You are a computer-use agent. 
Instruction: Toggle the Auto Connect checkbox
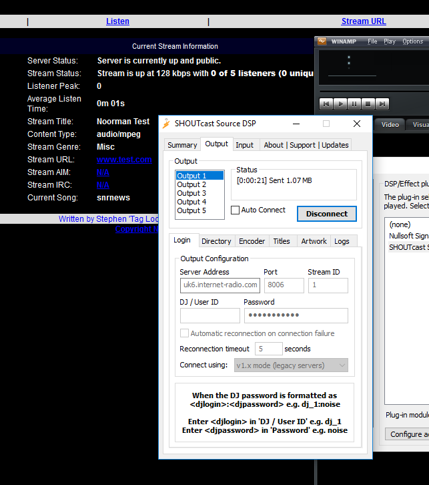click(x=236, y=210)
